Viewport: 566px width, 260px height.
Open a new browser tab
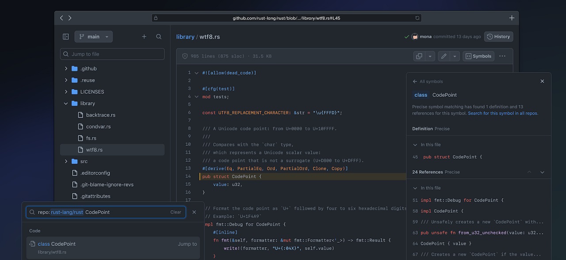pos(512,18)
